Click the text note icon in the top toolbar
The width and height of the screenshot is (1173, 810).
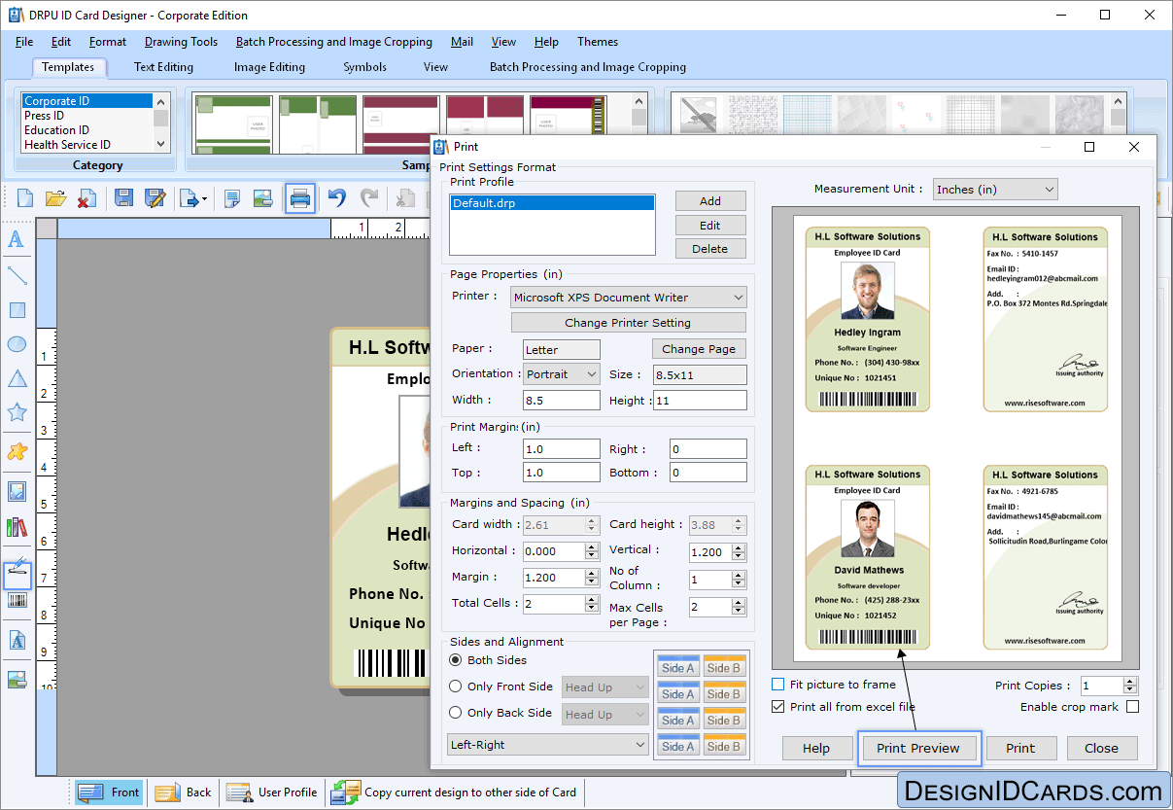tap(232, 198)
